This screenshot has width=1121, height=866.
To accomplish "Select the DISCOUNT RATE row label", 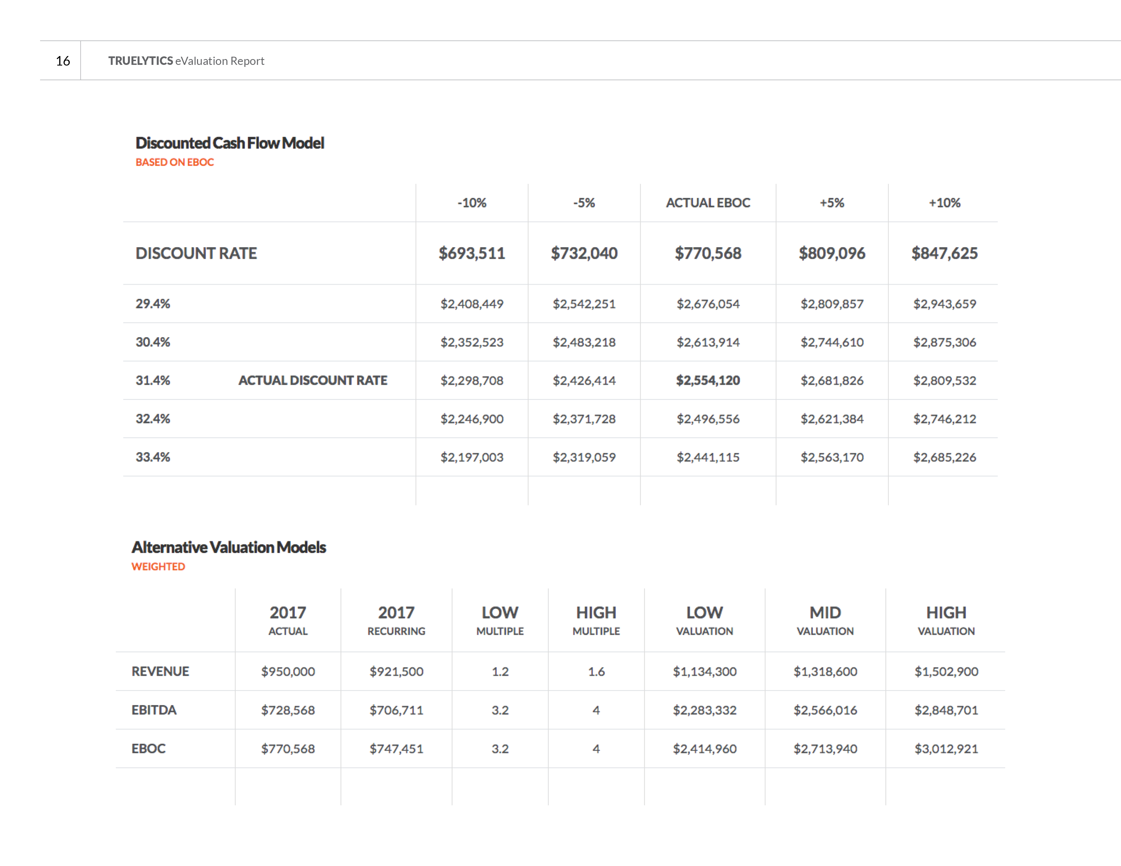I will 196,253.
